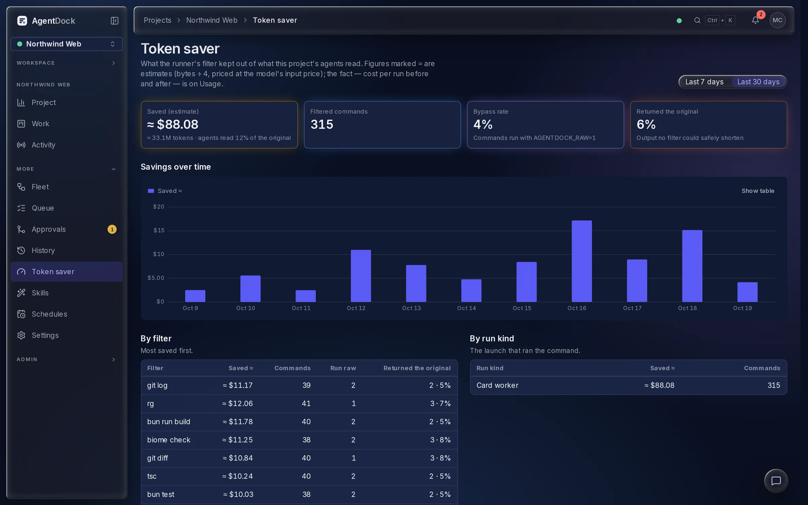Click the git log filter row
Image resolution: width=808 pixels, height=505 pixels.
[x=299, y=385]
